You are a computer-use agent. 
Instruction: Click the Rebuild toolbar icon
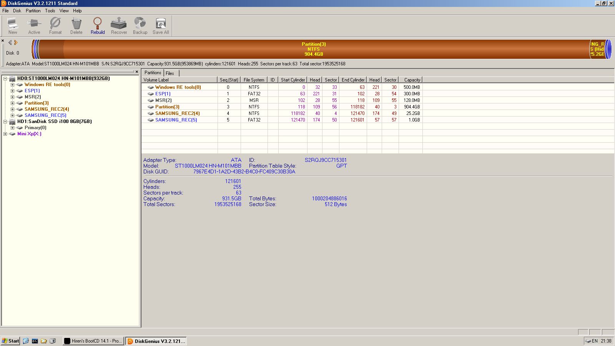98,26
